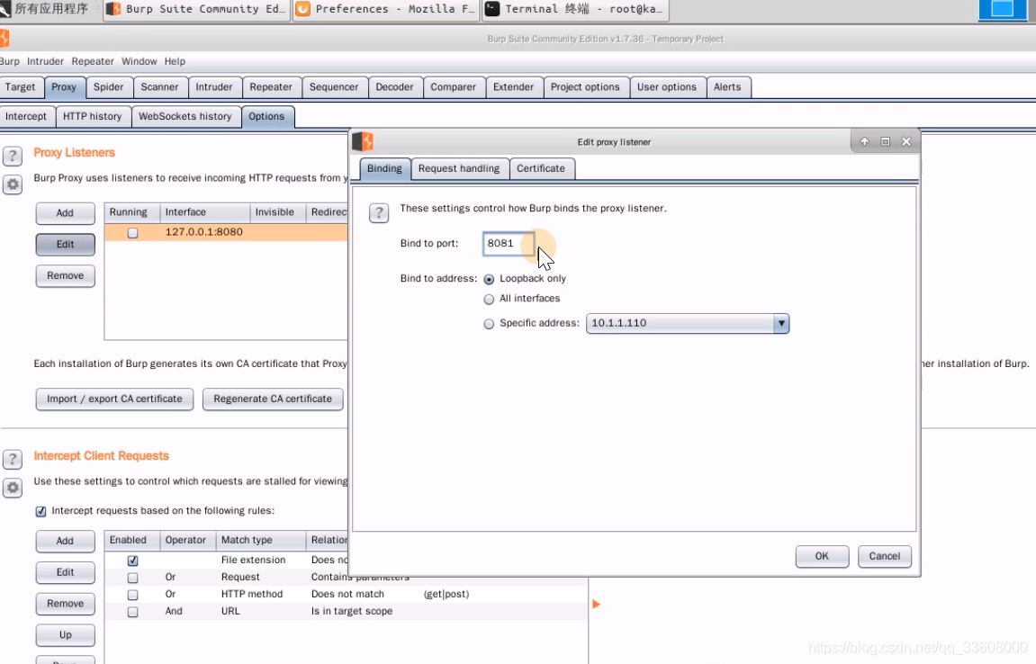Open the Help menu

coord(175,61)
